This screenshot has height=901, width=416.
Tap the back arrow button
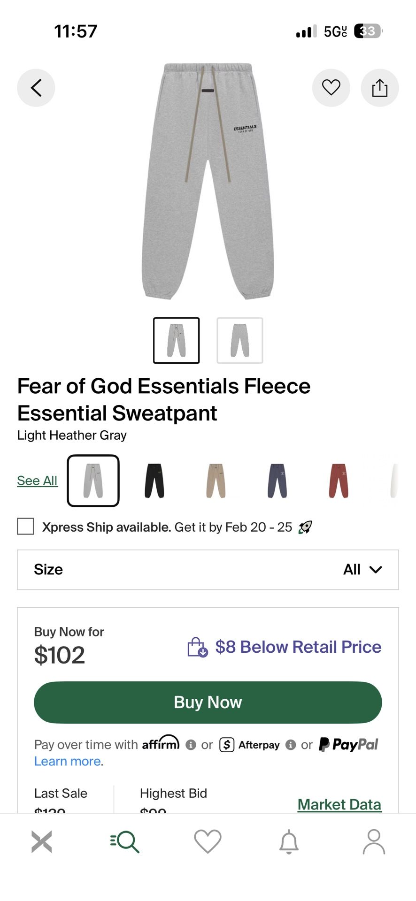(36, 88)
